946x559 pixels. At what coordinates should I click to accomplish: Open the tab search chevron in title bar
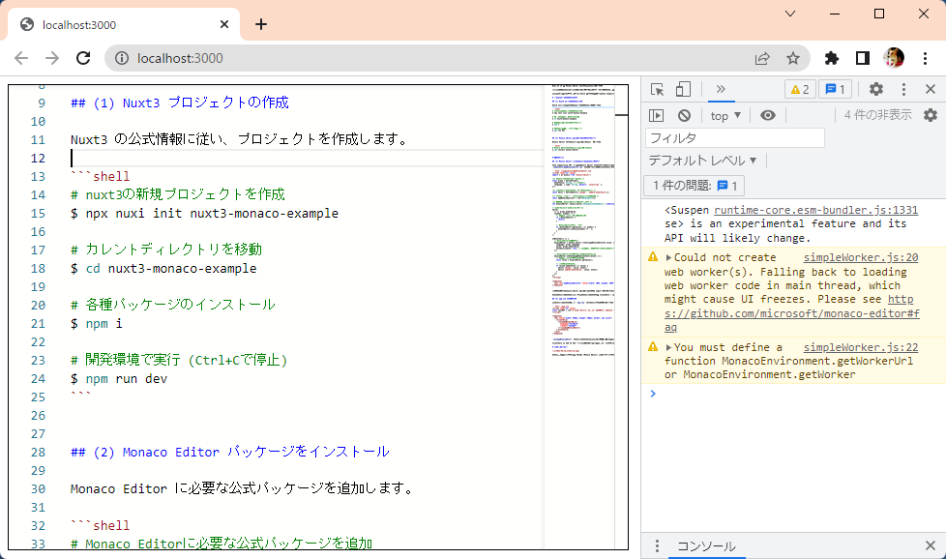click(x=789, y=14)
